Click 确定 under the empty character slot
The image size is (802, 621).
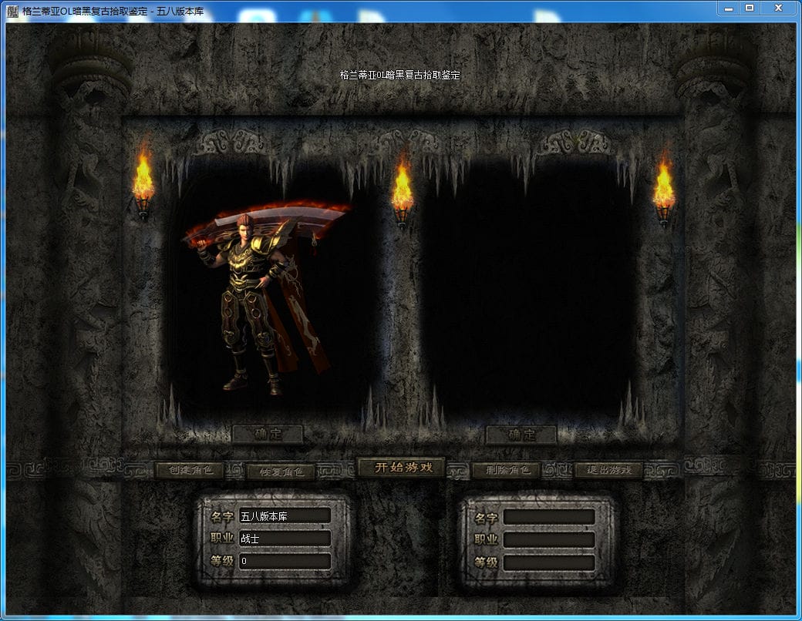[x=521, y=435]
